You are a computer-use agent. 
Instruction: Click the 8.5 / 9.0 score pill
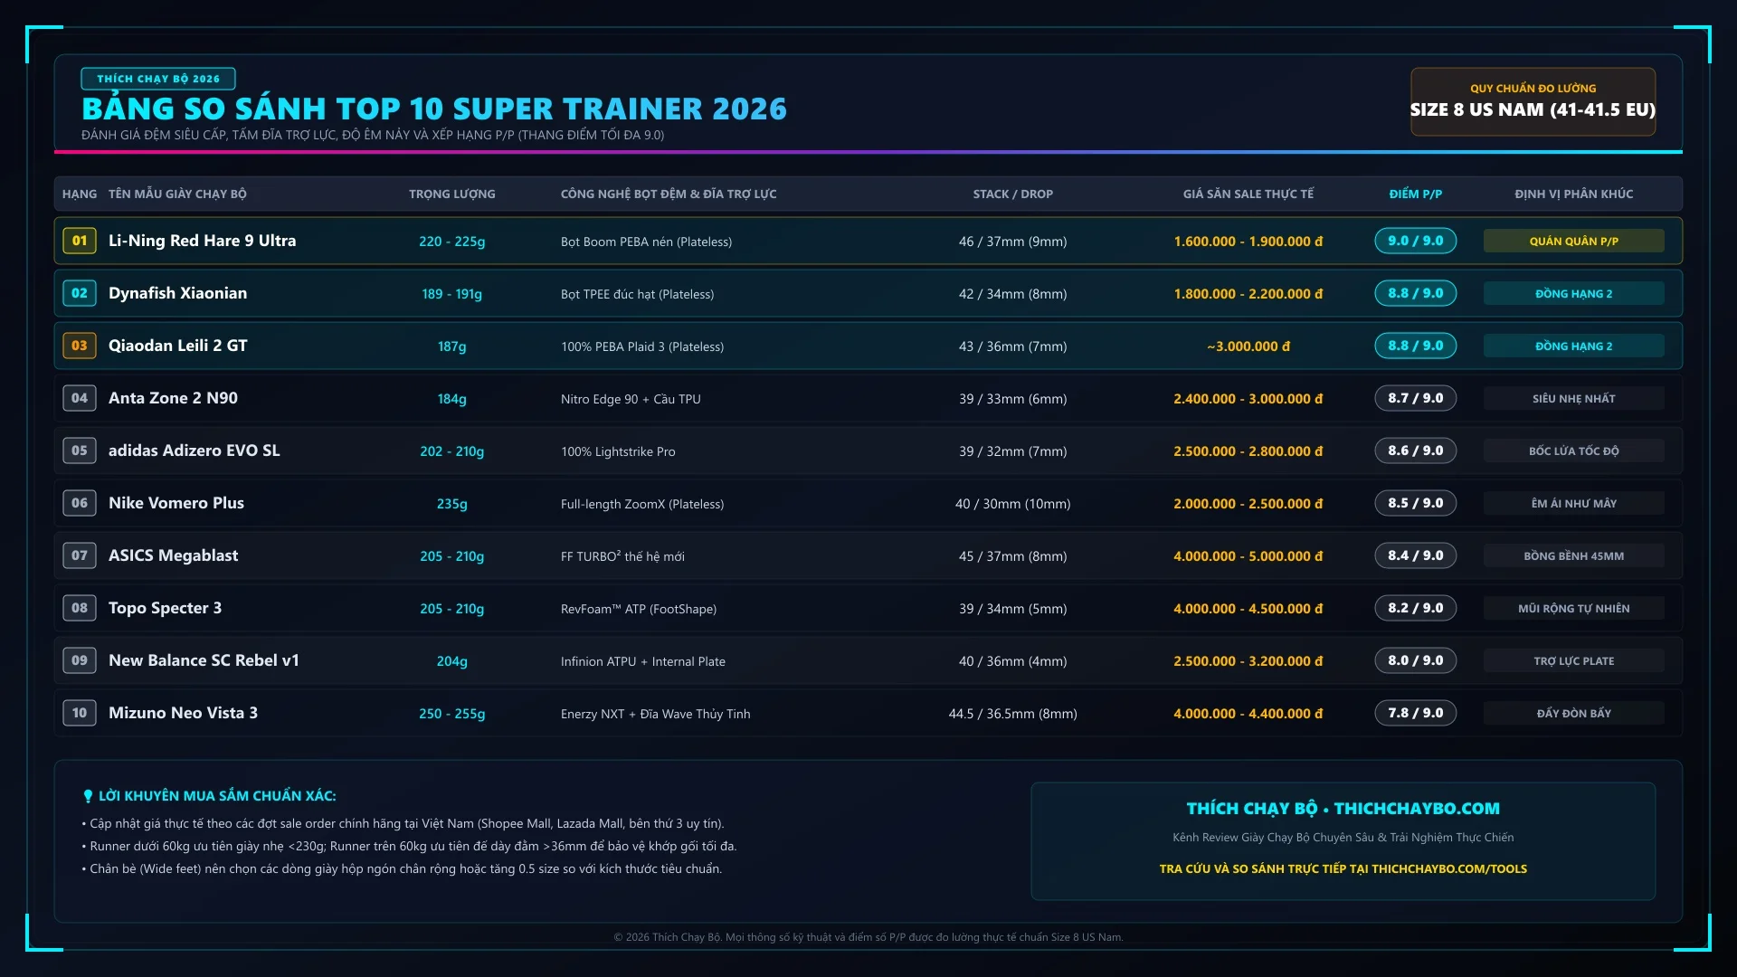pos(1416,503)
